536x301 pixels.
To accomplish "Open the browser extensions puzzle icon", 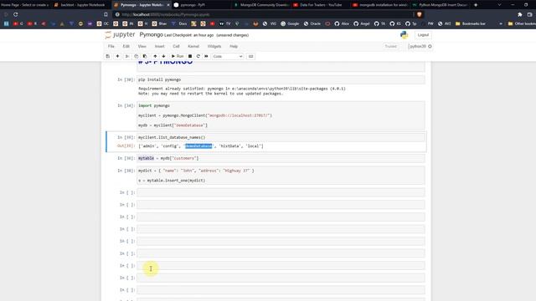I will coord(520,14).
